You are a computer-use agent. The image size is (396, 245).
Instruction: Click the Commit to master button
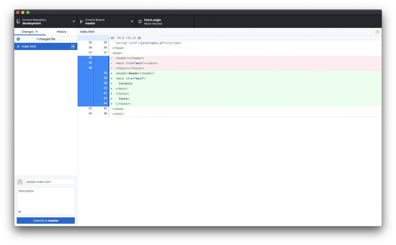[46, 221]
